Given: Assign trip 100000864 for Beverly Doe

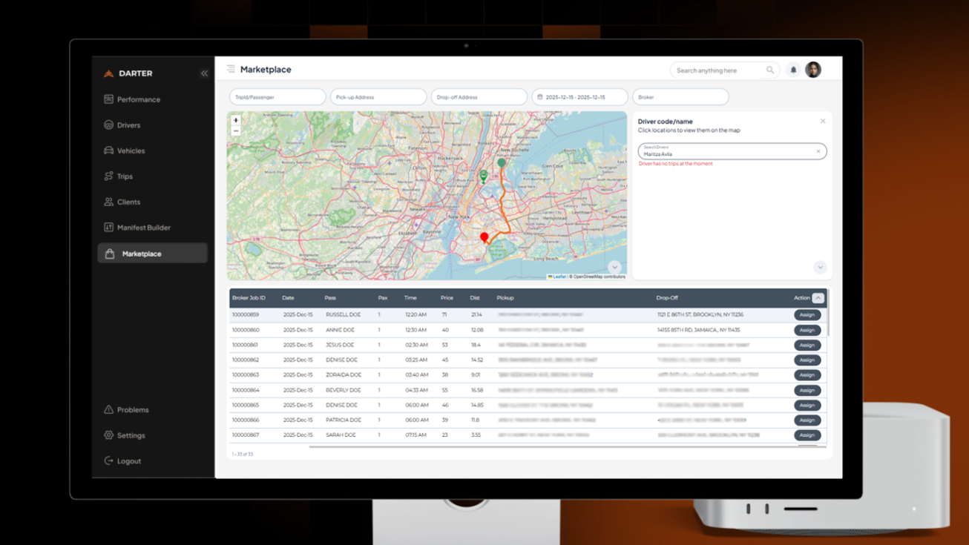Looking at the screenshot, I should point(807,390).
